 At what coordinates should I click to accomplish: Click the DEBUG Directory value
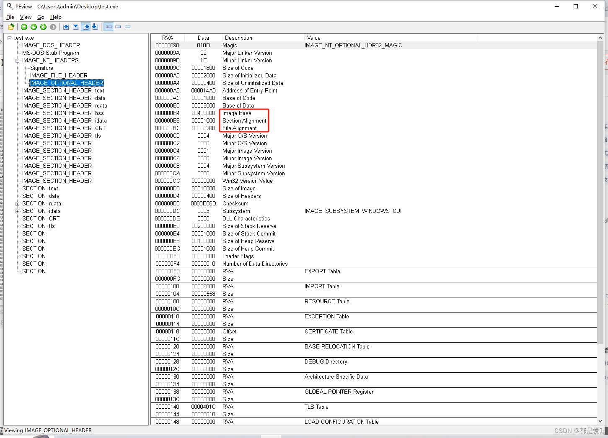[x=326, y=361]
